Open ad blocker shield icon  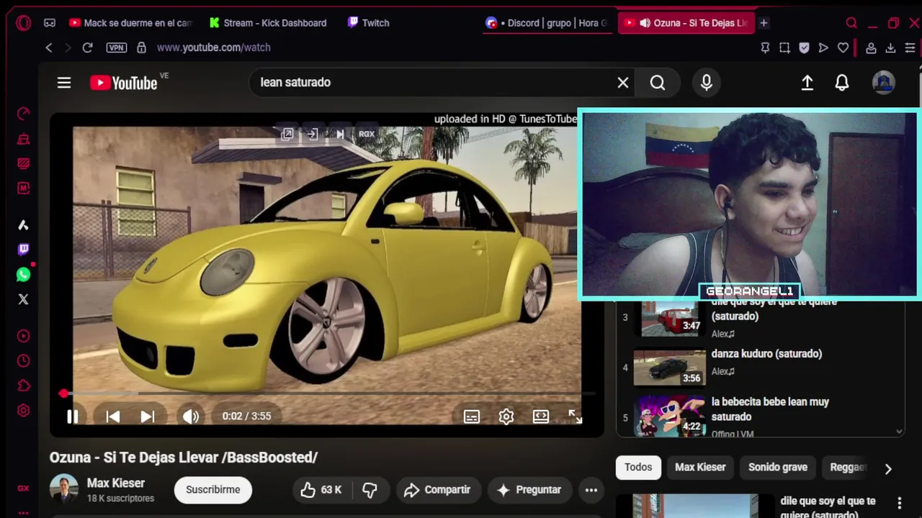(804, 47)
